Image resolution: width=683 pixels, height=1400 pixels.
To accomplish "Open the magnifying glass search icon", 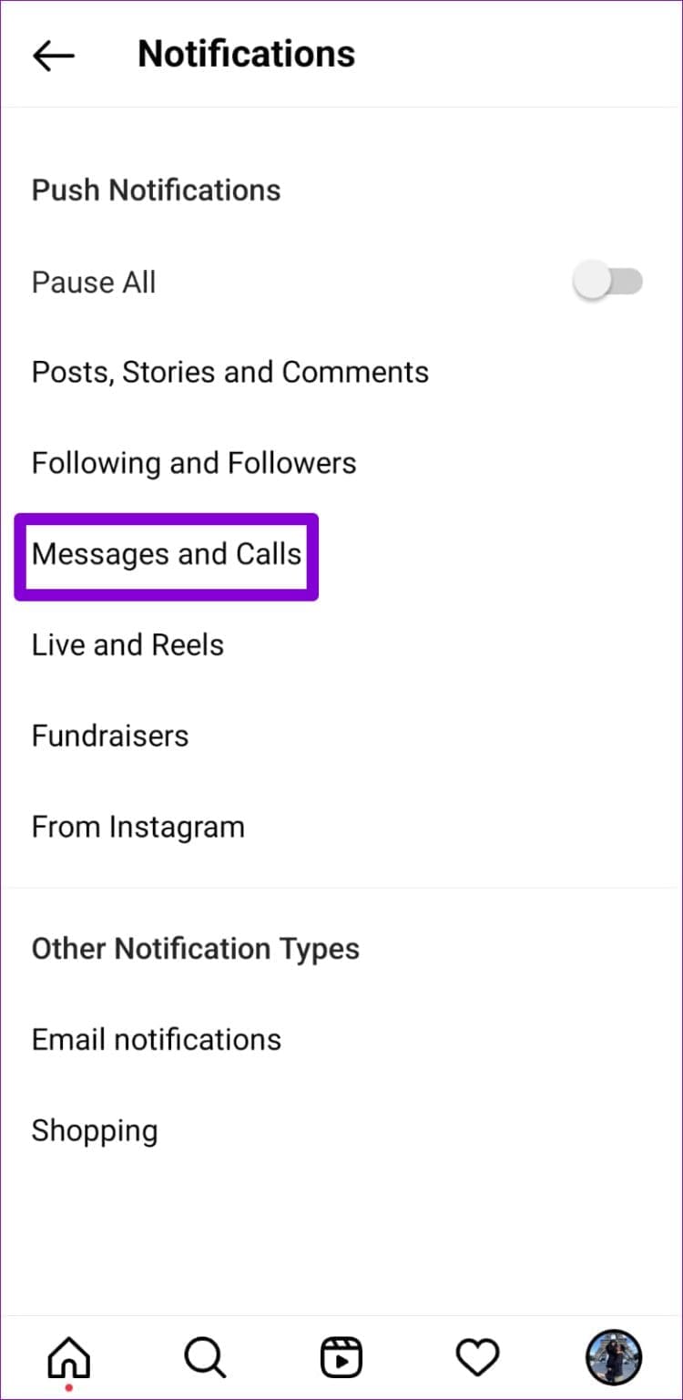I will coord(205,1356).
